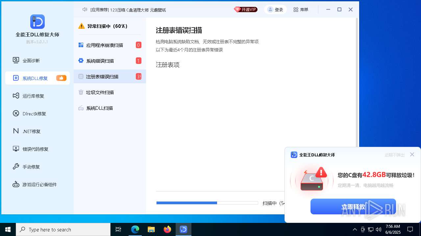Open DirectX修复 section
The image size is (421, 236).
tap(37, 113)
